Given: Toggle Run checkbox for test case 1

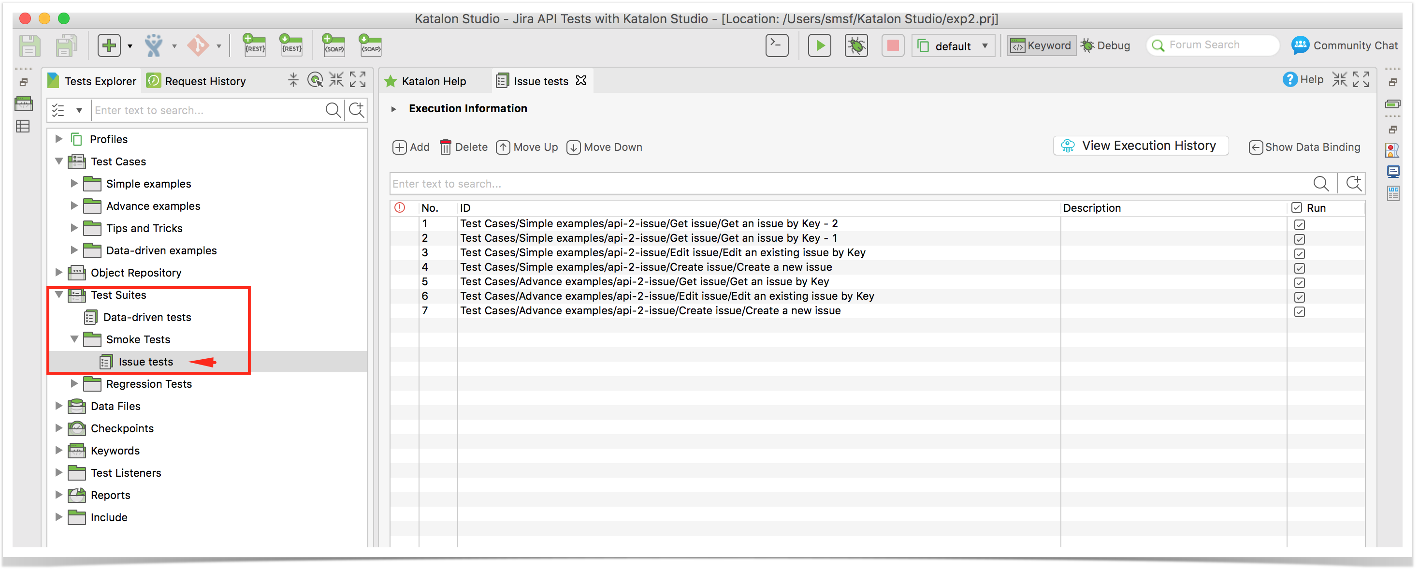Looking at the screenshot, I should pos(1300,225).
